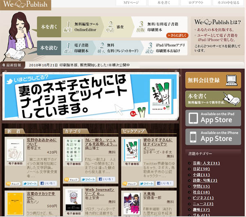Click the We Publish logo
Viewport: 246px width, 217px height.
25,5
